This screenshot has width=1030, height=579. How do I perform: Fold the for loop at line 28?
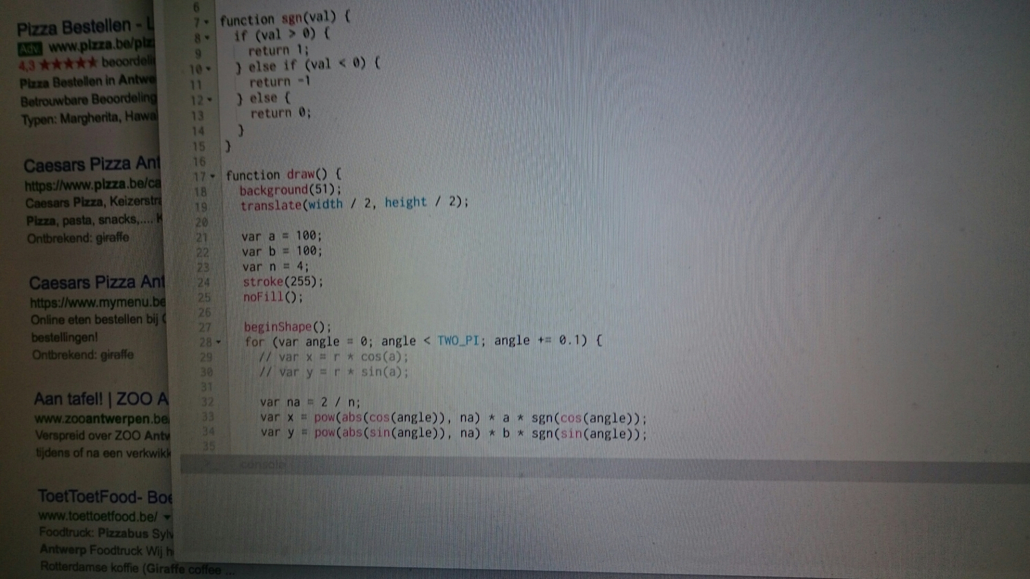218,342
